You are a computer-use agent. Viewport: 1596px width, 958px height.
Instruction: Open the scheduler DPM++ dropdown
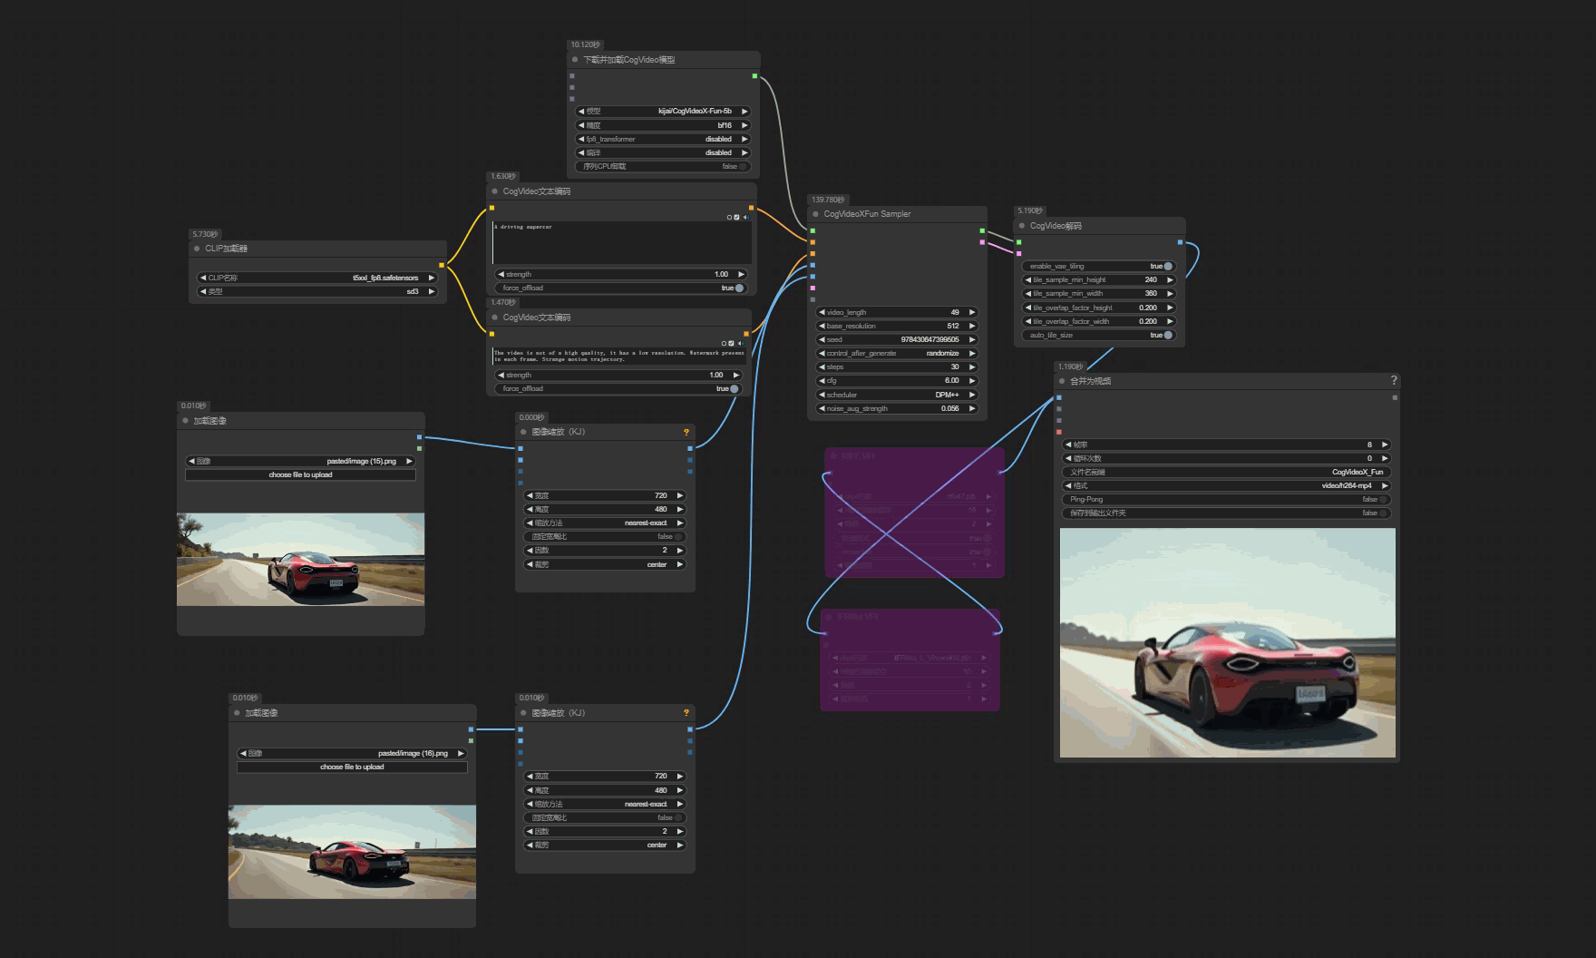tap(896, 395)
